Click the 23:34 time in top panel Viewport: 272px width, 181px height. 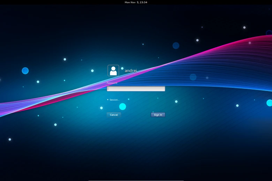pos(143,2)
